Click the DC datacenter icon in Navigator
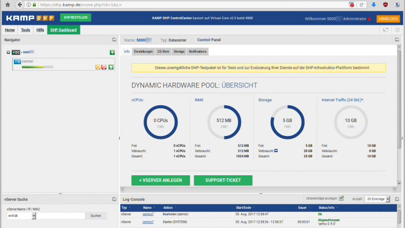 [16, 53]
